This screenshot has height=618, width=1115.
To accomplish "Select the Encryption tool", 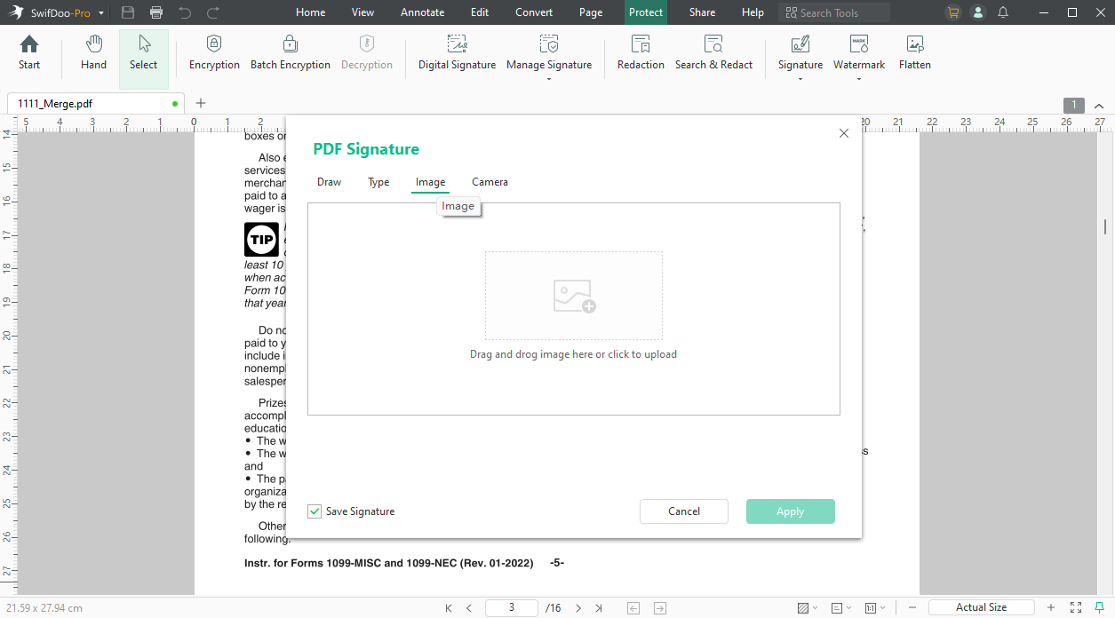I will tap(213, 53).
